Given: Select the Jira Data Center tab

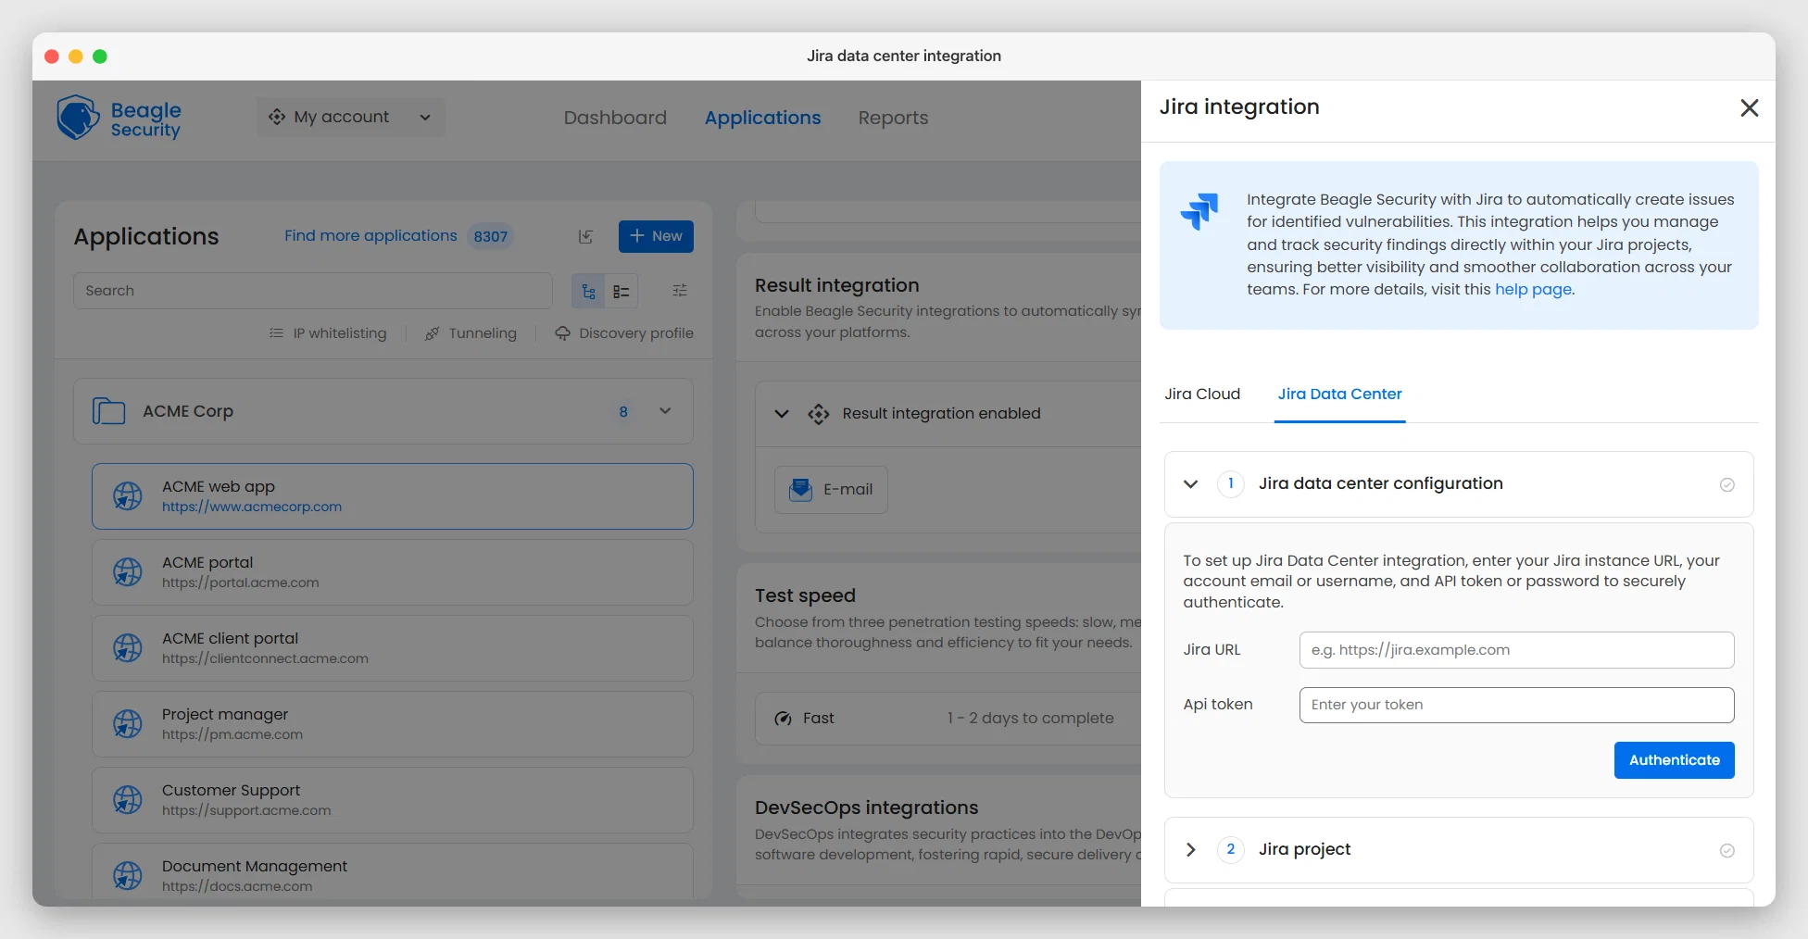Looking at the screenshot, I should coord(1339,394).
